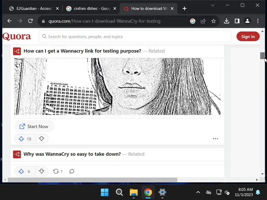The height and width of the screenshot is (200, 267).
Task: Open 'Why was WannaCry so easy' question
Action: (72, 154)
